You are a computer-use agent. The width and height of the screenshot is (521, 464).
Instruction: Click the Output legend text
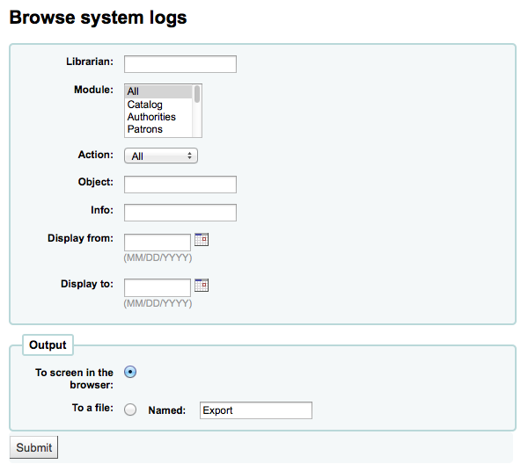coord(48,344)
